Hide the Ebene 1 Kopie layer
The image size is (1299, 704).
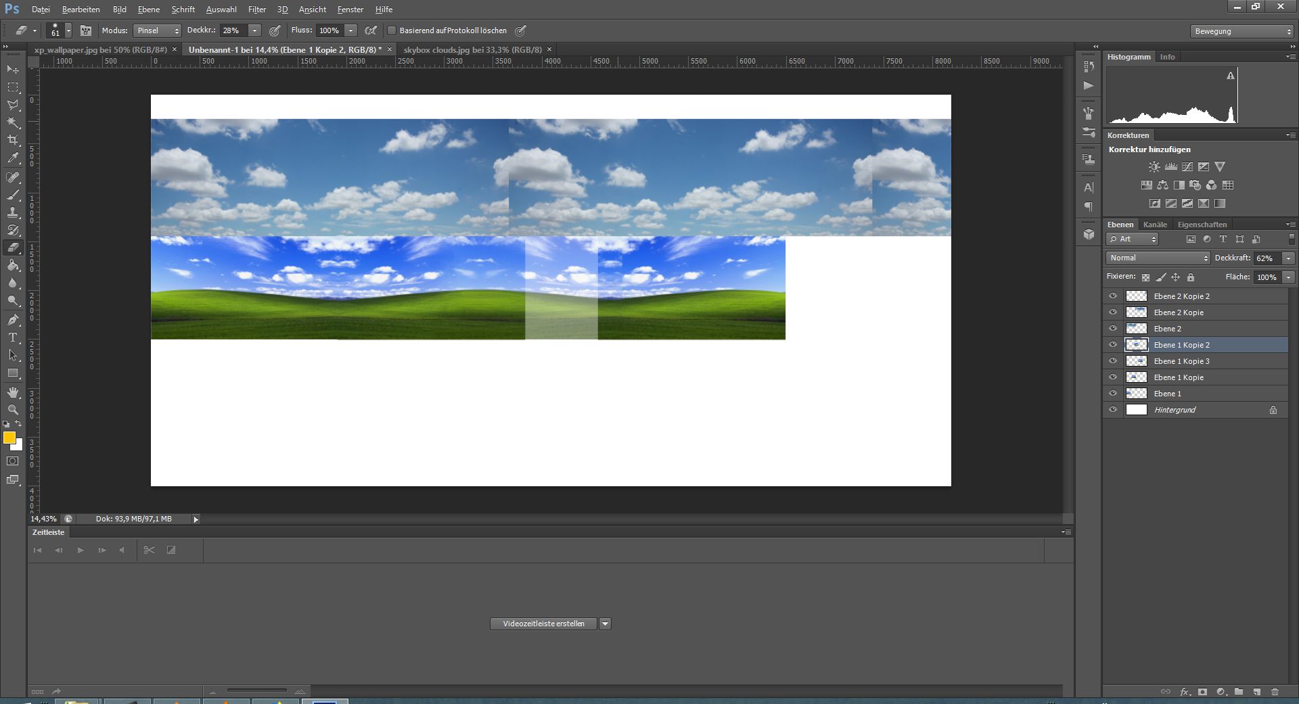point(1113,377)
